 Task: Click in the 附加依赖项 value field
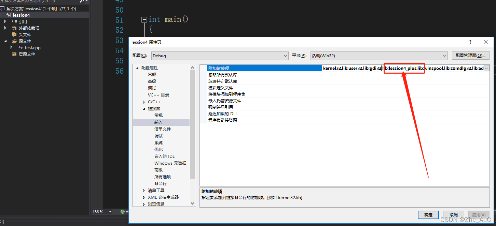pos(403,69)
